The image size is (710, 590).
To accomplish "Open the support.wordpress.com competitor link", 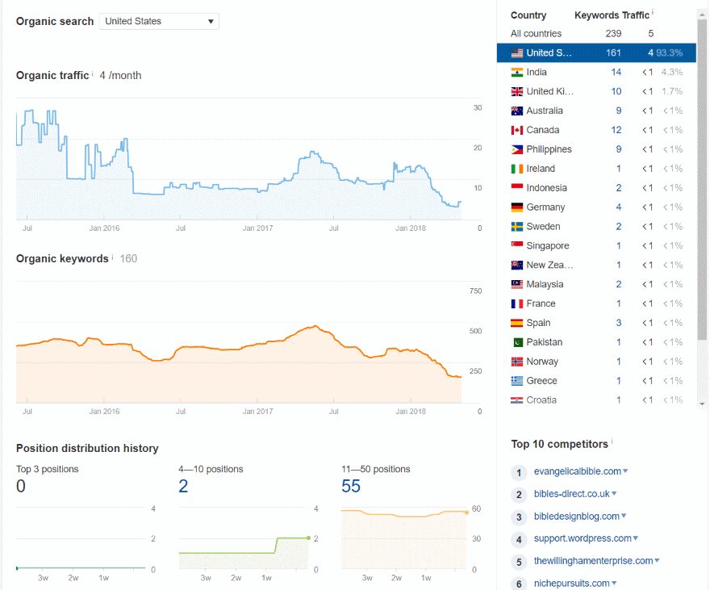I will pyautogui.click(x=583, y=538).
